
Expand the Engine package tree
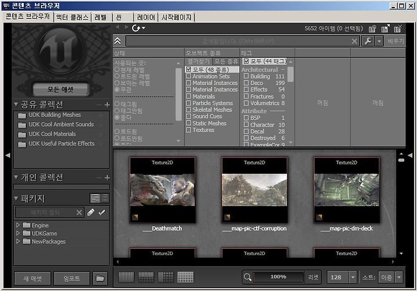click(18, 225)
